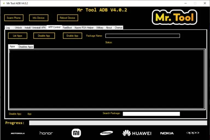Viewport: 210px width, 140px height.
Task: Open the Unlock tab
Action: (x=18, y=27)
